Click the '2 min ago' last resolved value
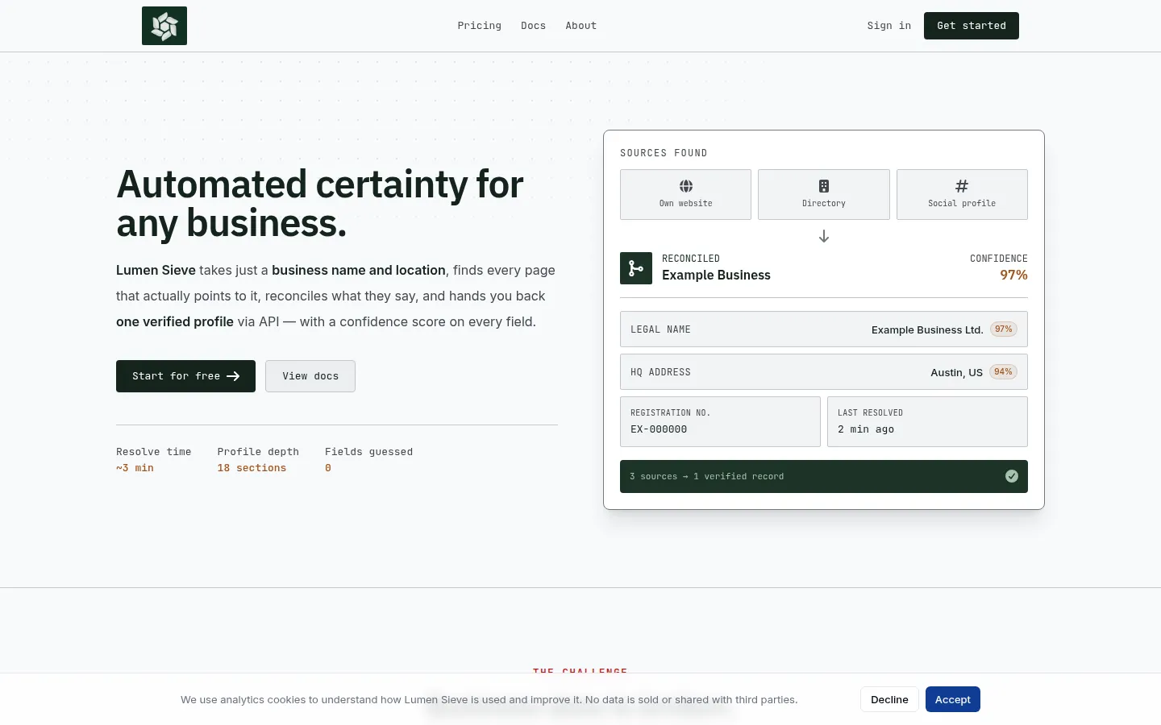Viewport: 1161px width, 725px height. [x=866, y=429]
